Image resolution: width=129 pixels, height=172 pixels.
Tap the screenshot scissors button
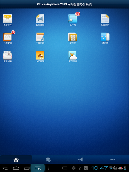pyautogui.click(x=38, y=168)
